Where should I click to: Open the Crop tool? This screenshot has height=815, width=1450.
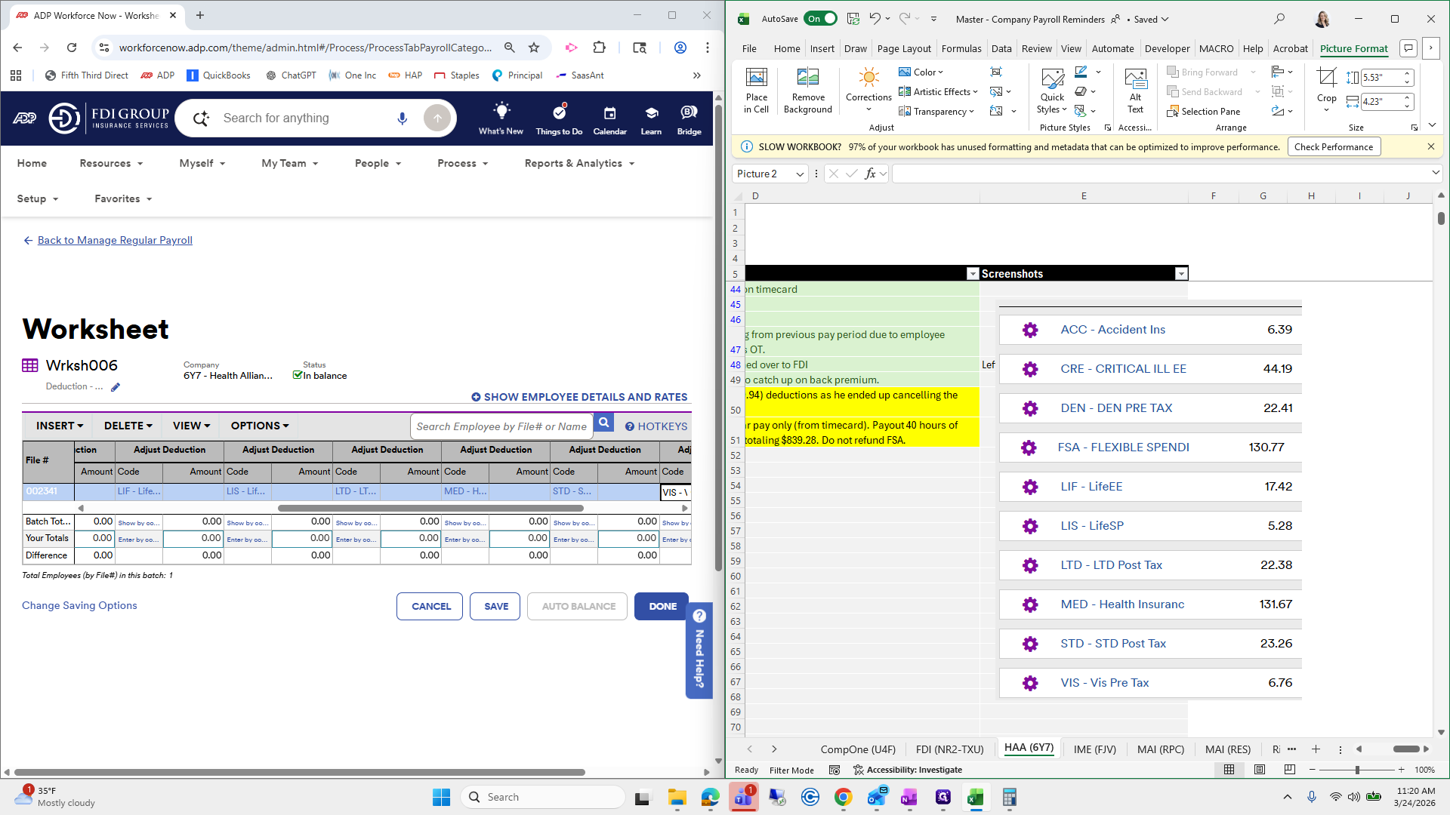click(1326, 78)
